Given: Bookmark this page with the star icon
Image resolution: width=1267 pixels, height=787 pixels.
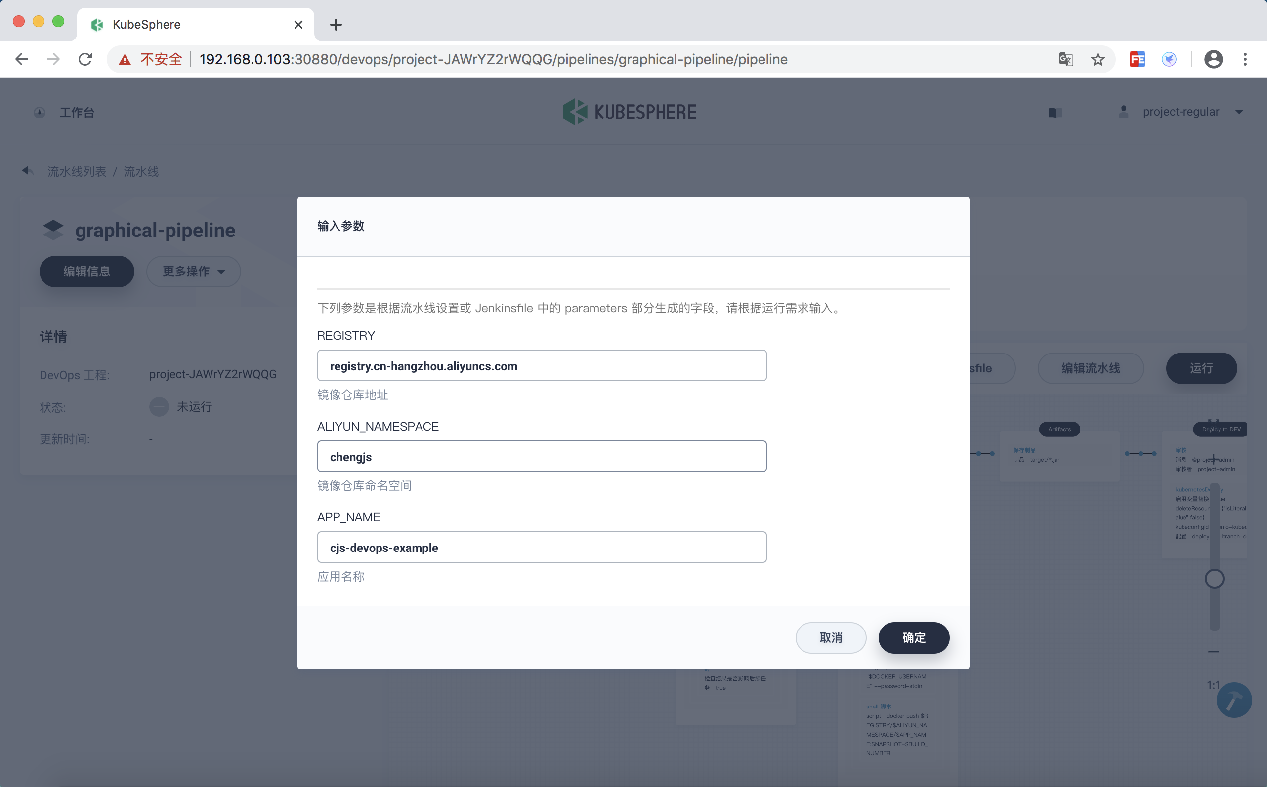Looking at the screenshot, I should [1098, 59].
